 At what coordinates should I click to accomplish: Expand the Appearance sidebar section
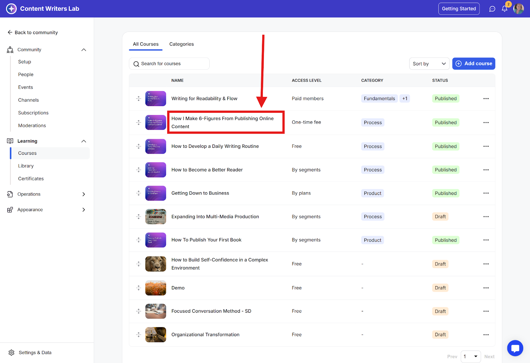point(84,210)
